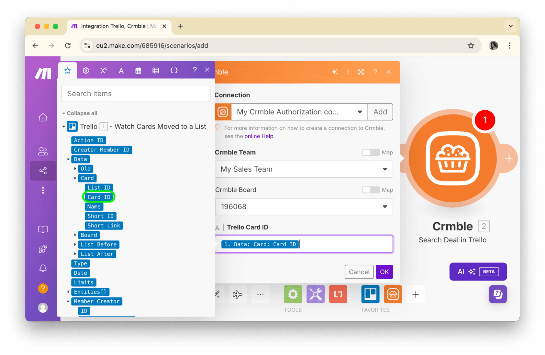The width and height of the screenshot is (545, 355).
Task: Open the online Help link
Action: pyautogui.click(x=259, y=136)
